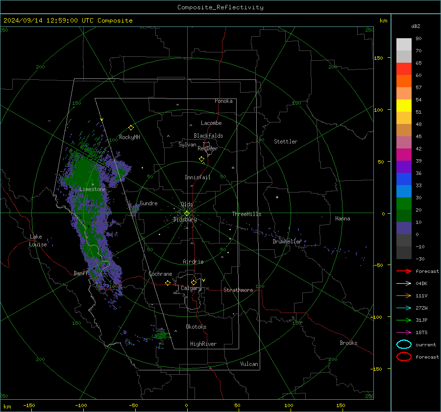Click the bright green 20-30 dBZ swatch

[x=404, y=204]
